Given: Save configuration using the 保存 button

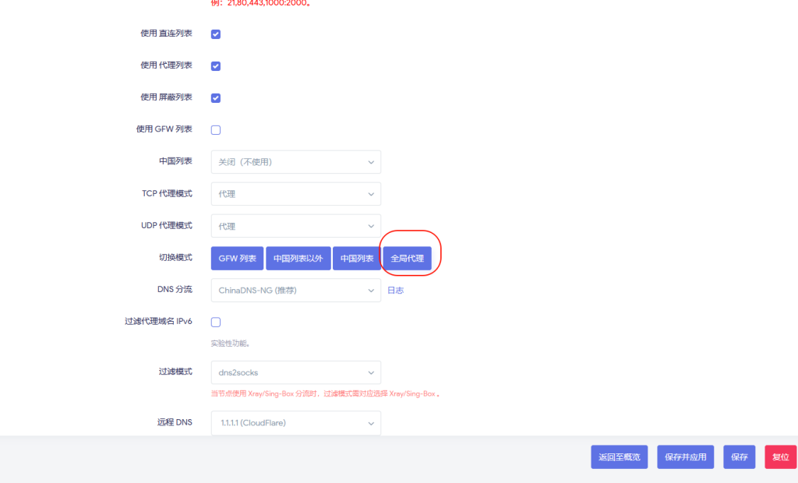Looking at the screenshot, I should [x=738, y=457].
